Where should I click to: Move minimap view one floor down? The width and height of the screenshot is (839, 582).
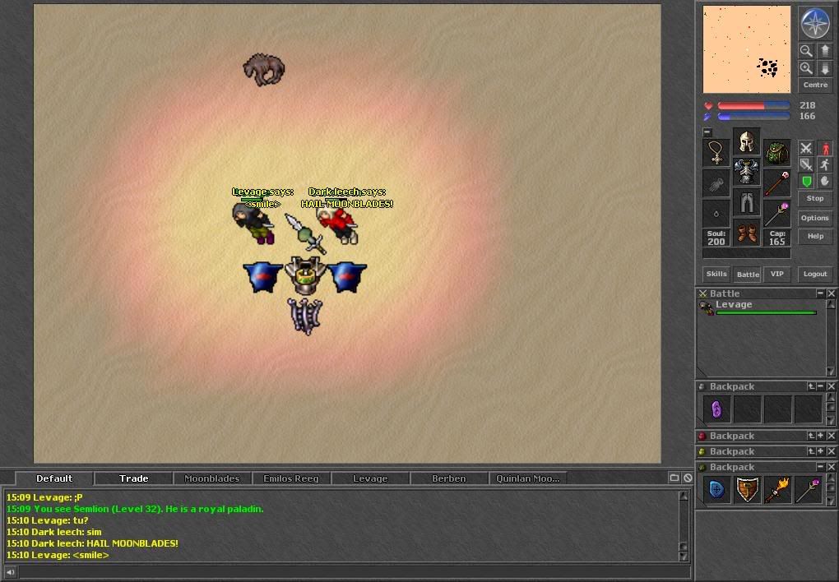point(824,68)
